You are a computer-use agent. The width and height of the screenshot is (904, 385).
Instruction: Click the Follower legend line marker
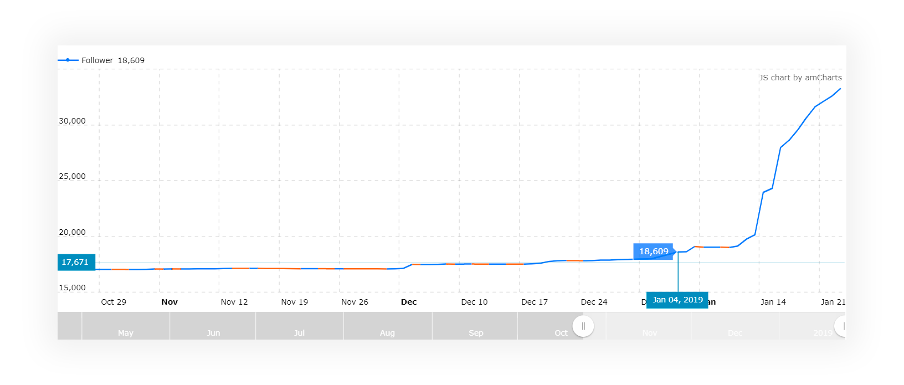(x=68, y=60)
